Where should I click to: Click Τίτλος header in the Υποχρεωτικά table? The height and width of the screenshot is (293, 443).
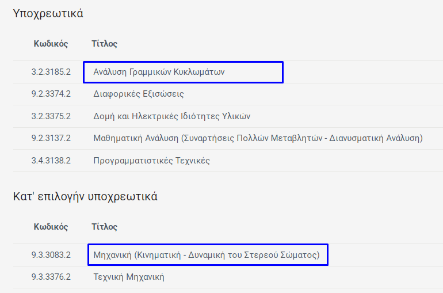pyautogui.click(x=104, y=44)
